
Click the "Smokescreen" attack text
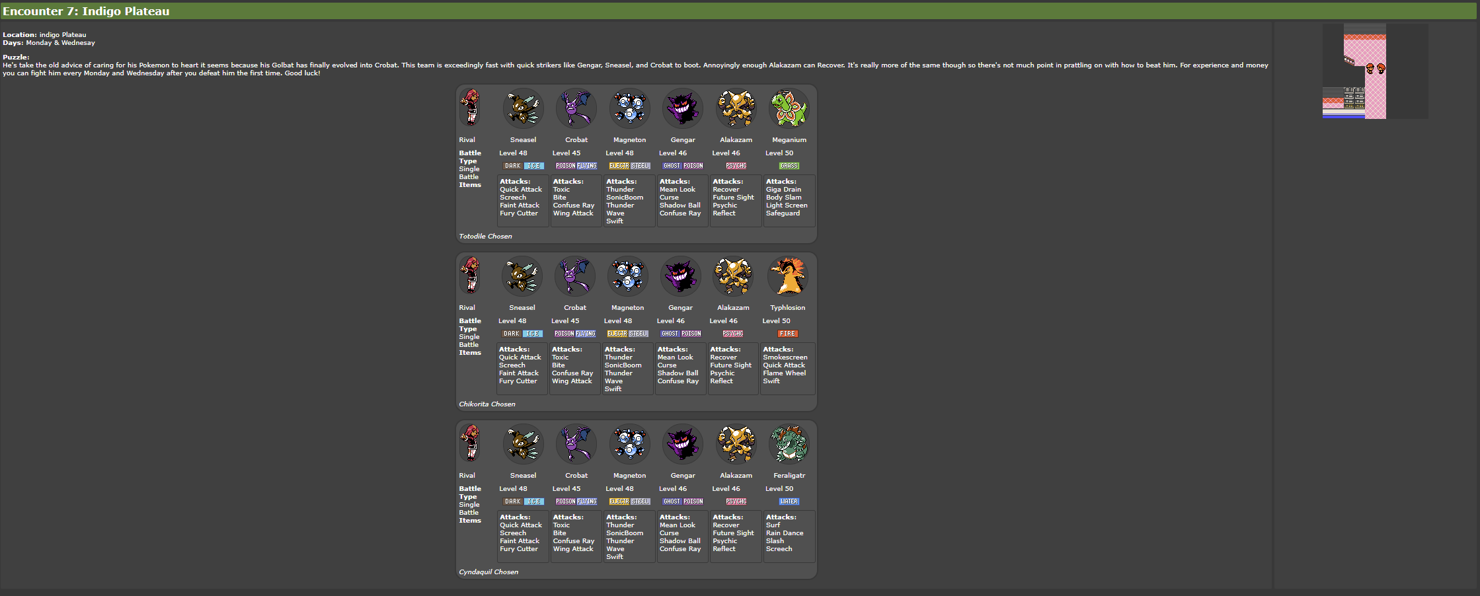click(785, 357)
